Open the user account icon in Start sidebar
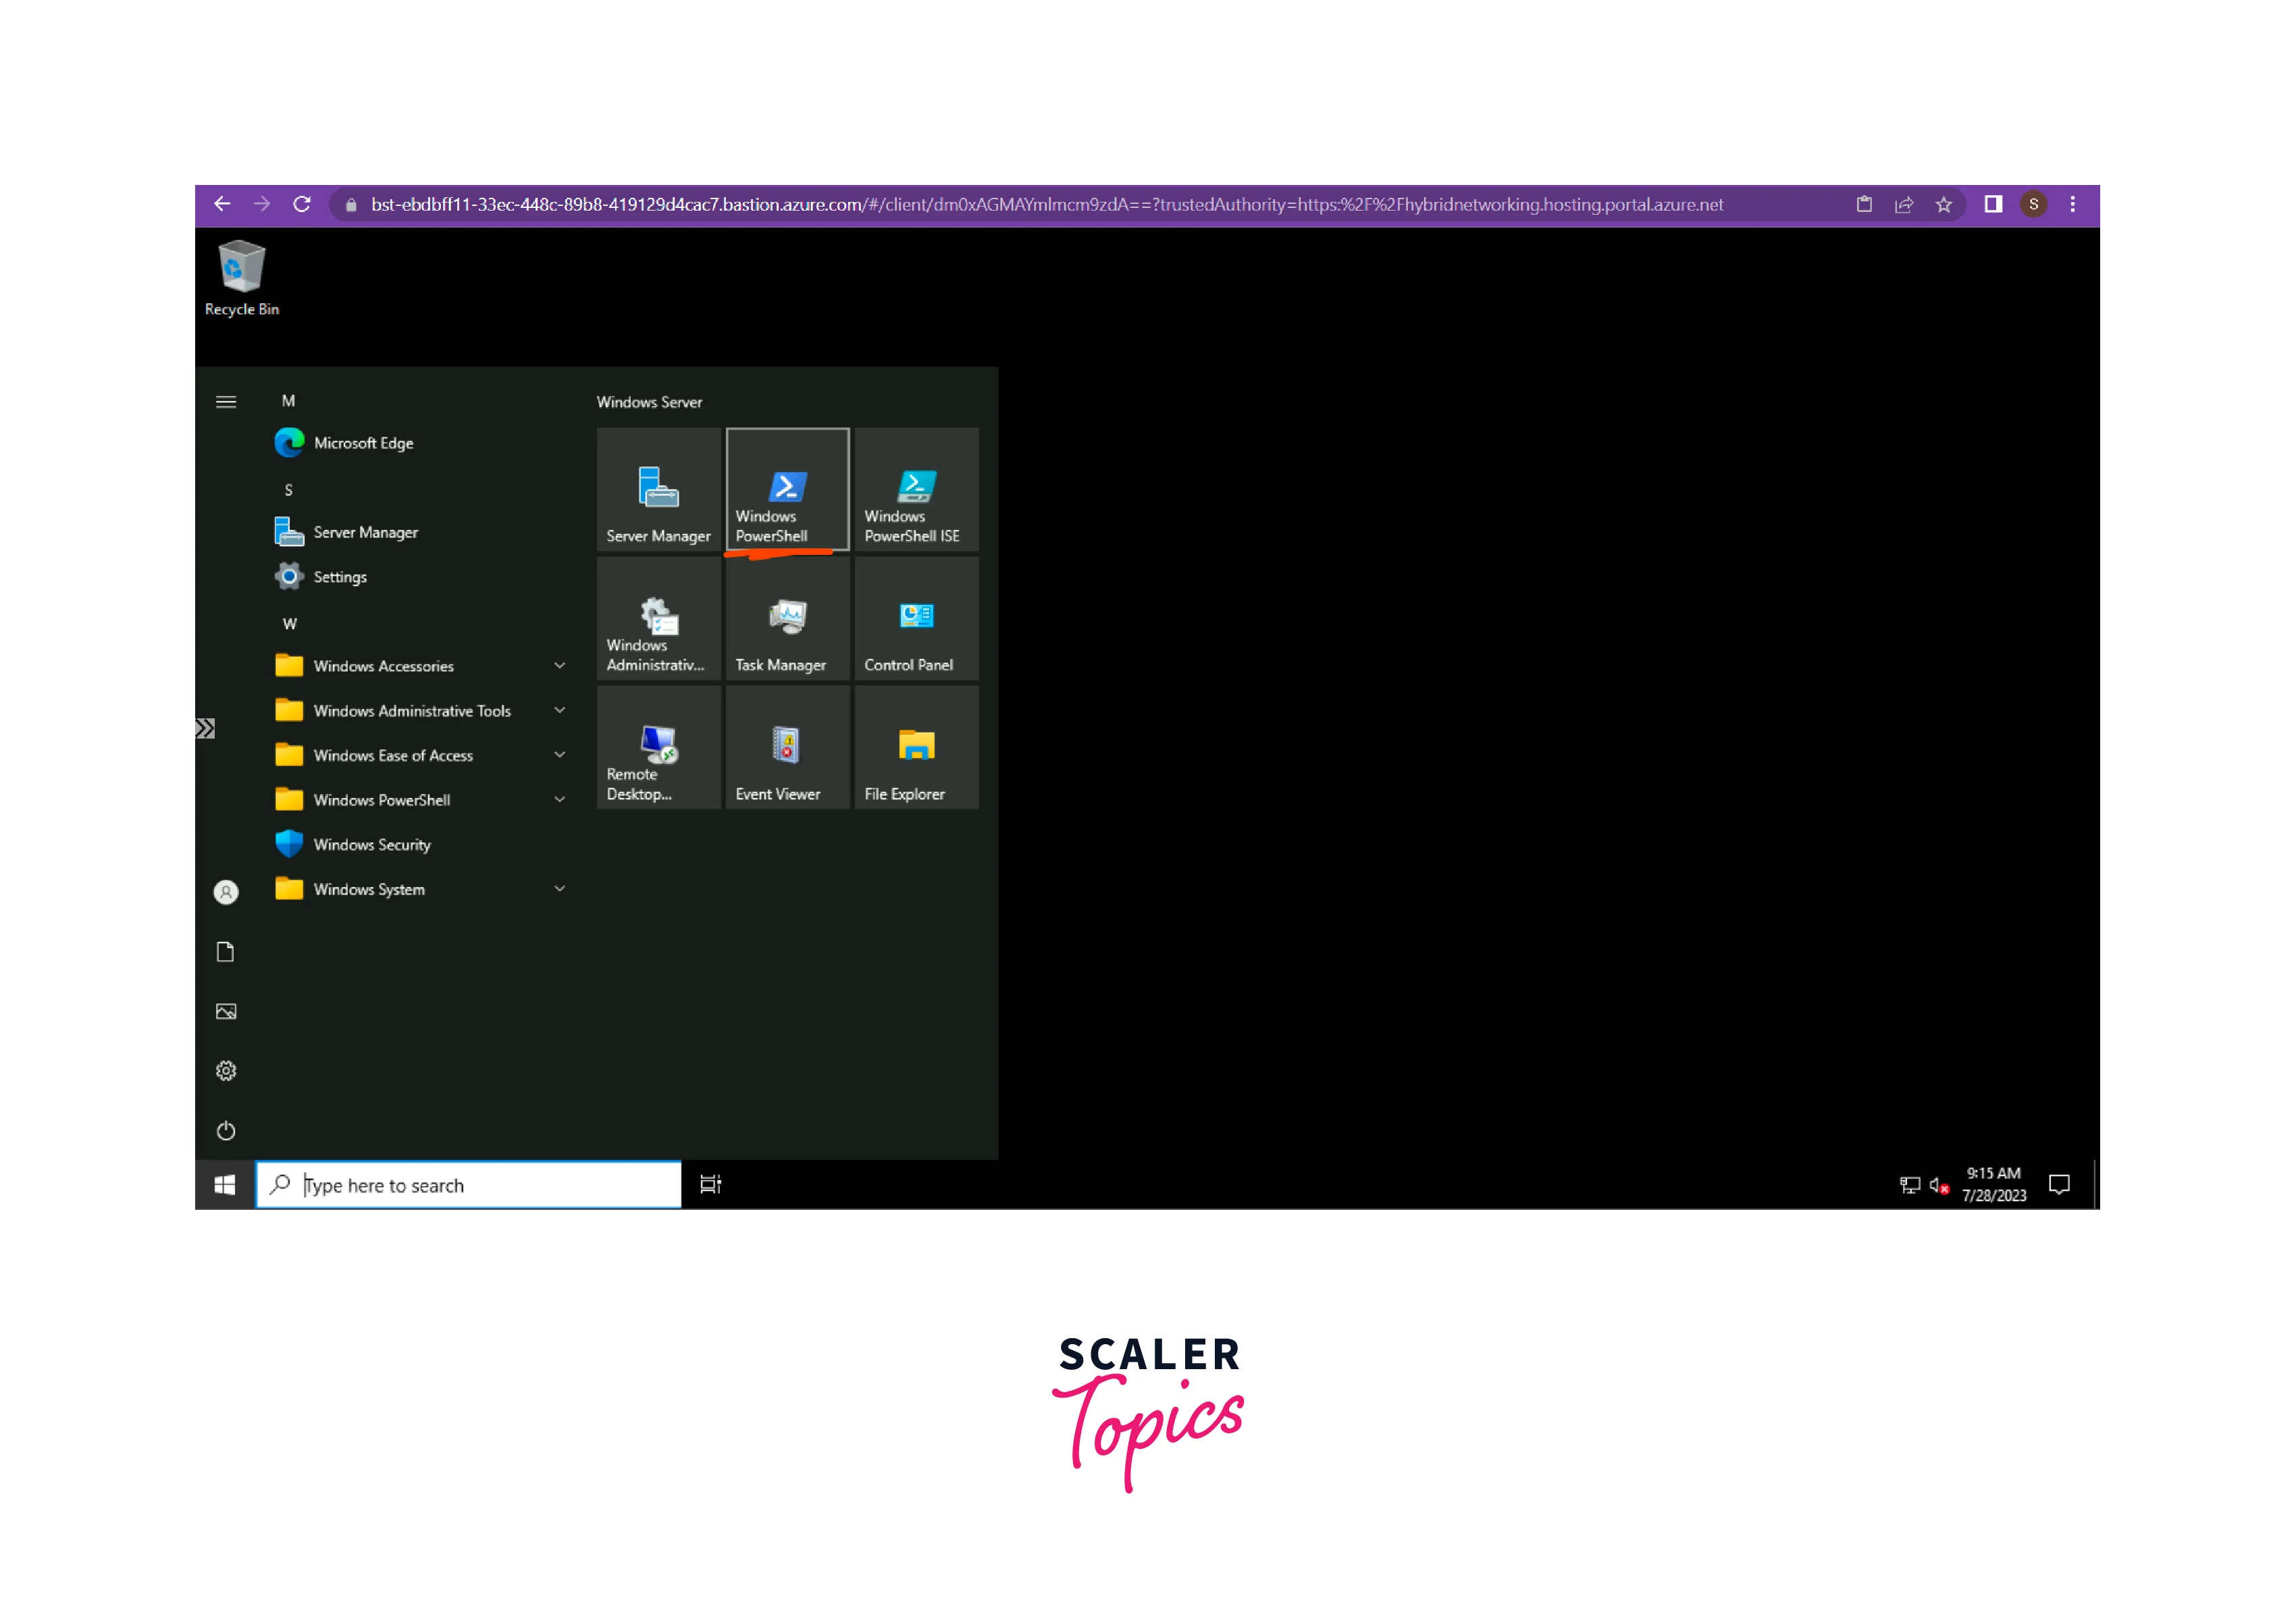This screenshot has height=1623, width=2296. pyautogui.click(x=226, y=892)
